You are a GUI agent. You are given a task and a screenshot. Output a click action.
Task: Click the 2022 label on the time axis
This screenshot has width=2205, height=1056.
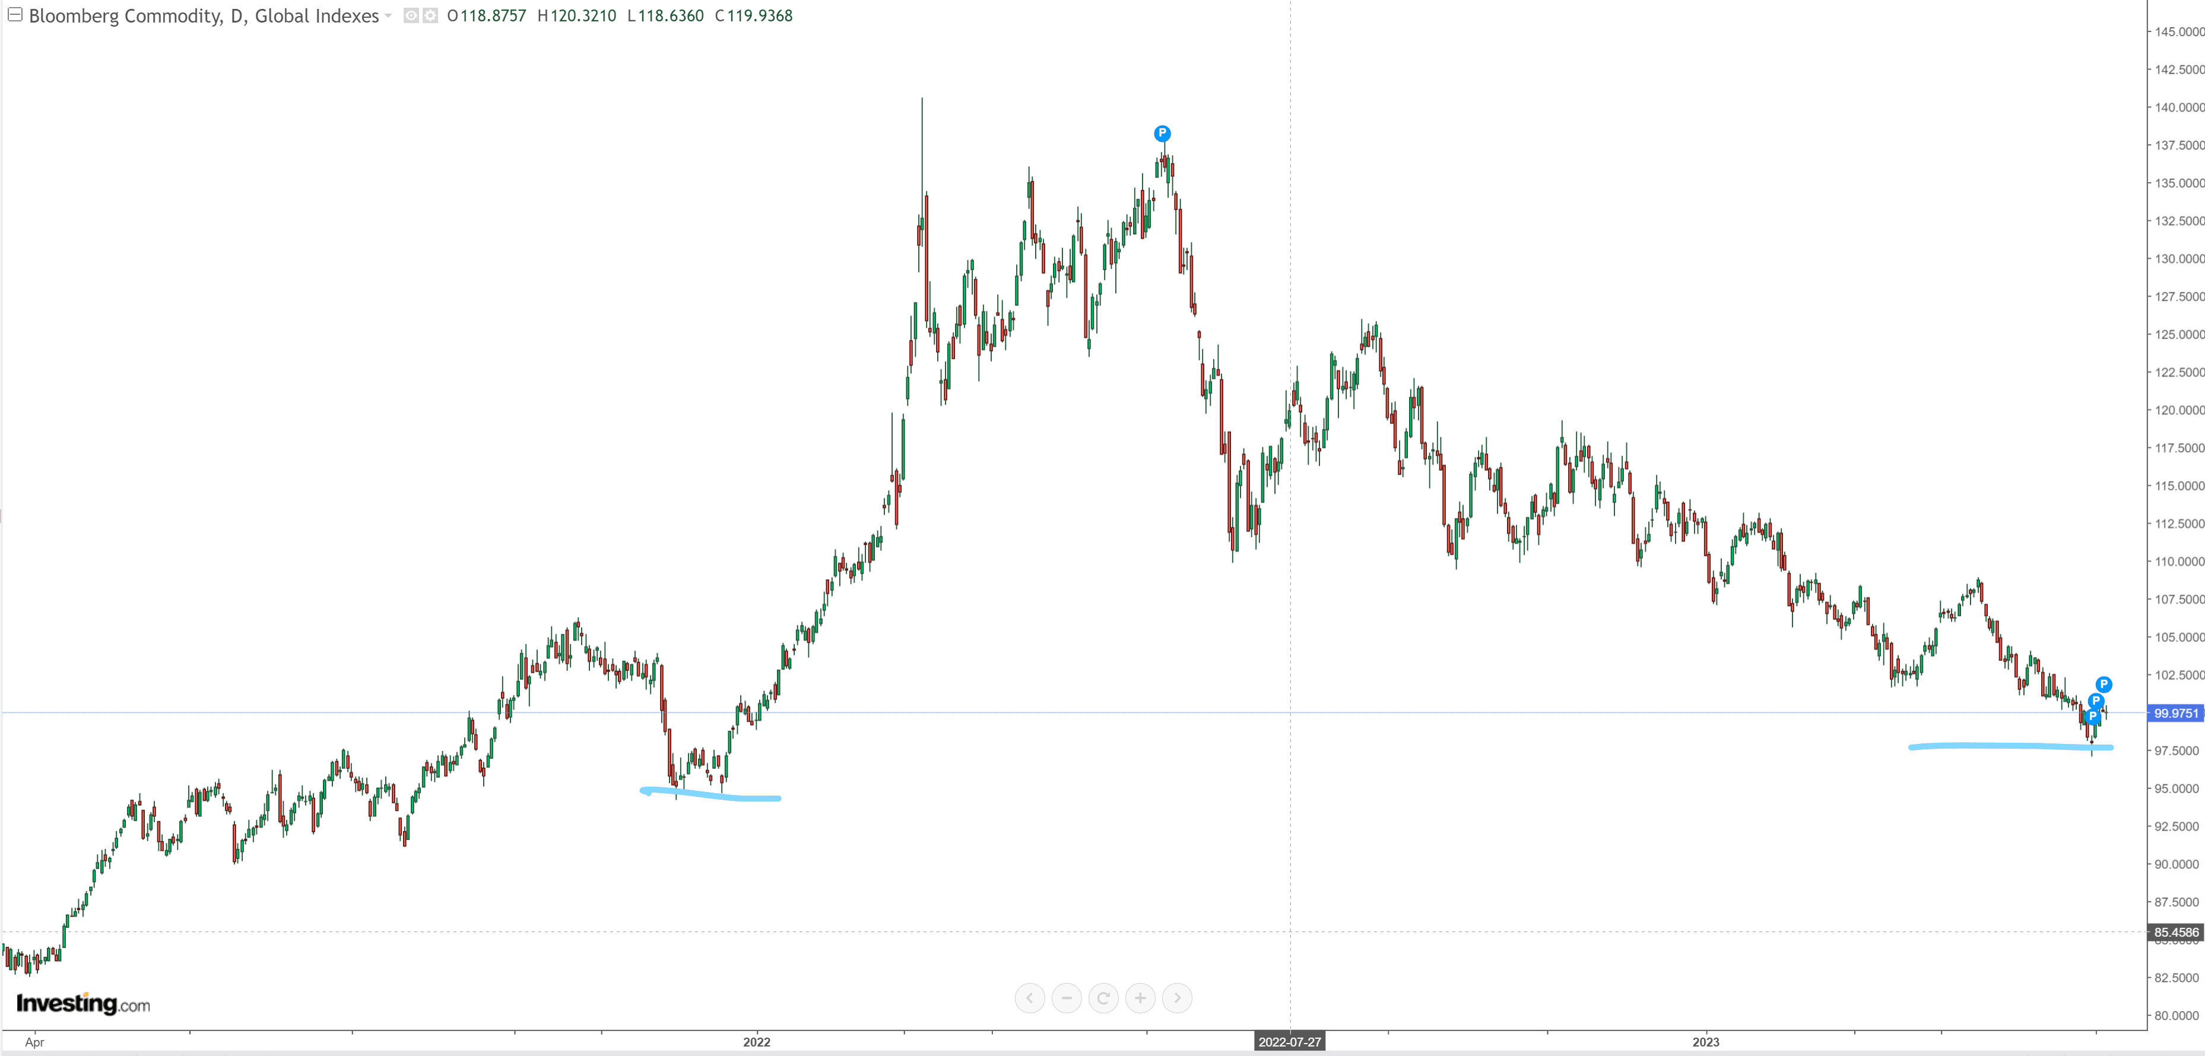pyautogui.click(x=757, y=1041)
